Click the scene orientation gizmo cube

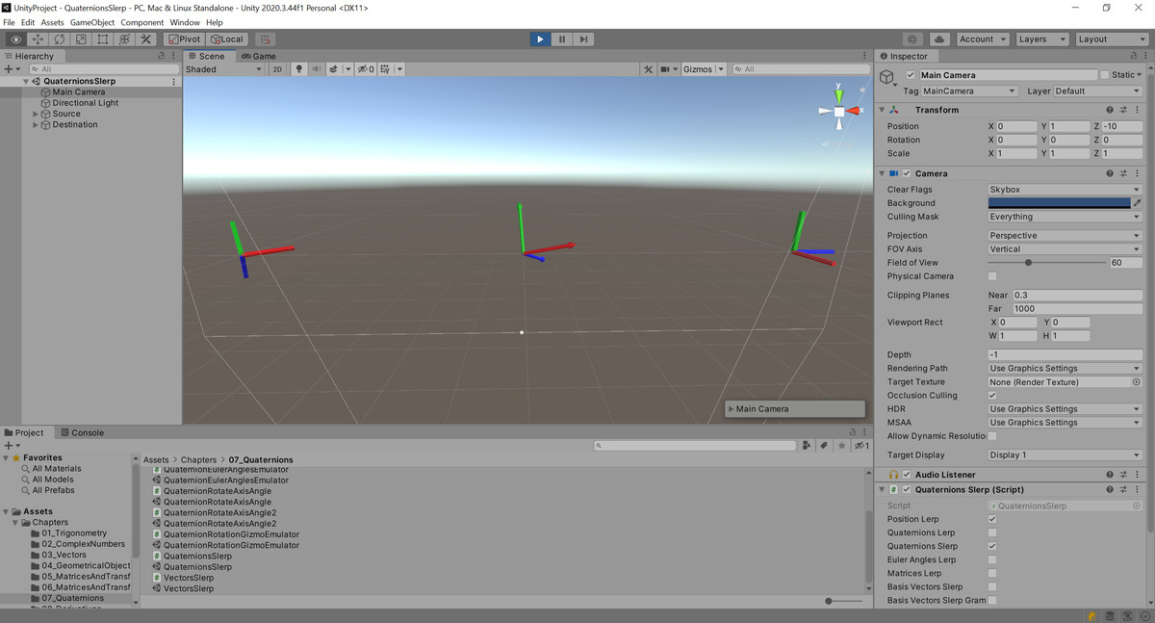839,112
